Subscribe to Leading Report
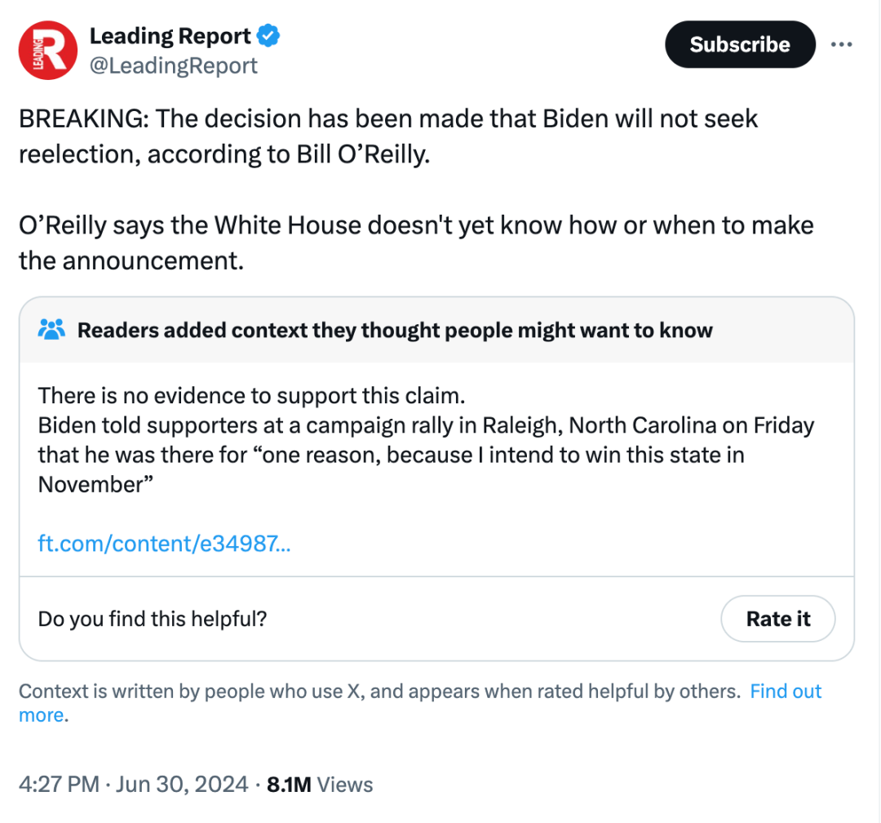Screen dimensions: 881x823 tap(740, 44)
